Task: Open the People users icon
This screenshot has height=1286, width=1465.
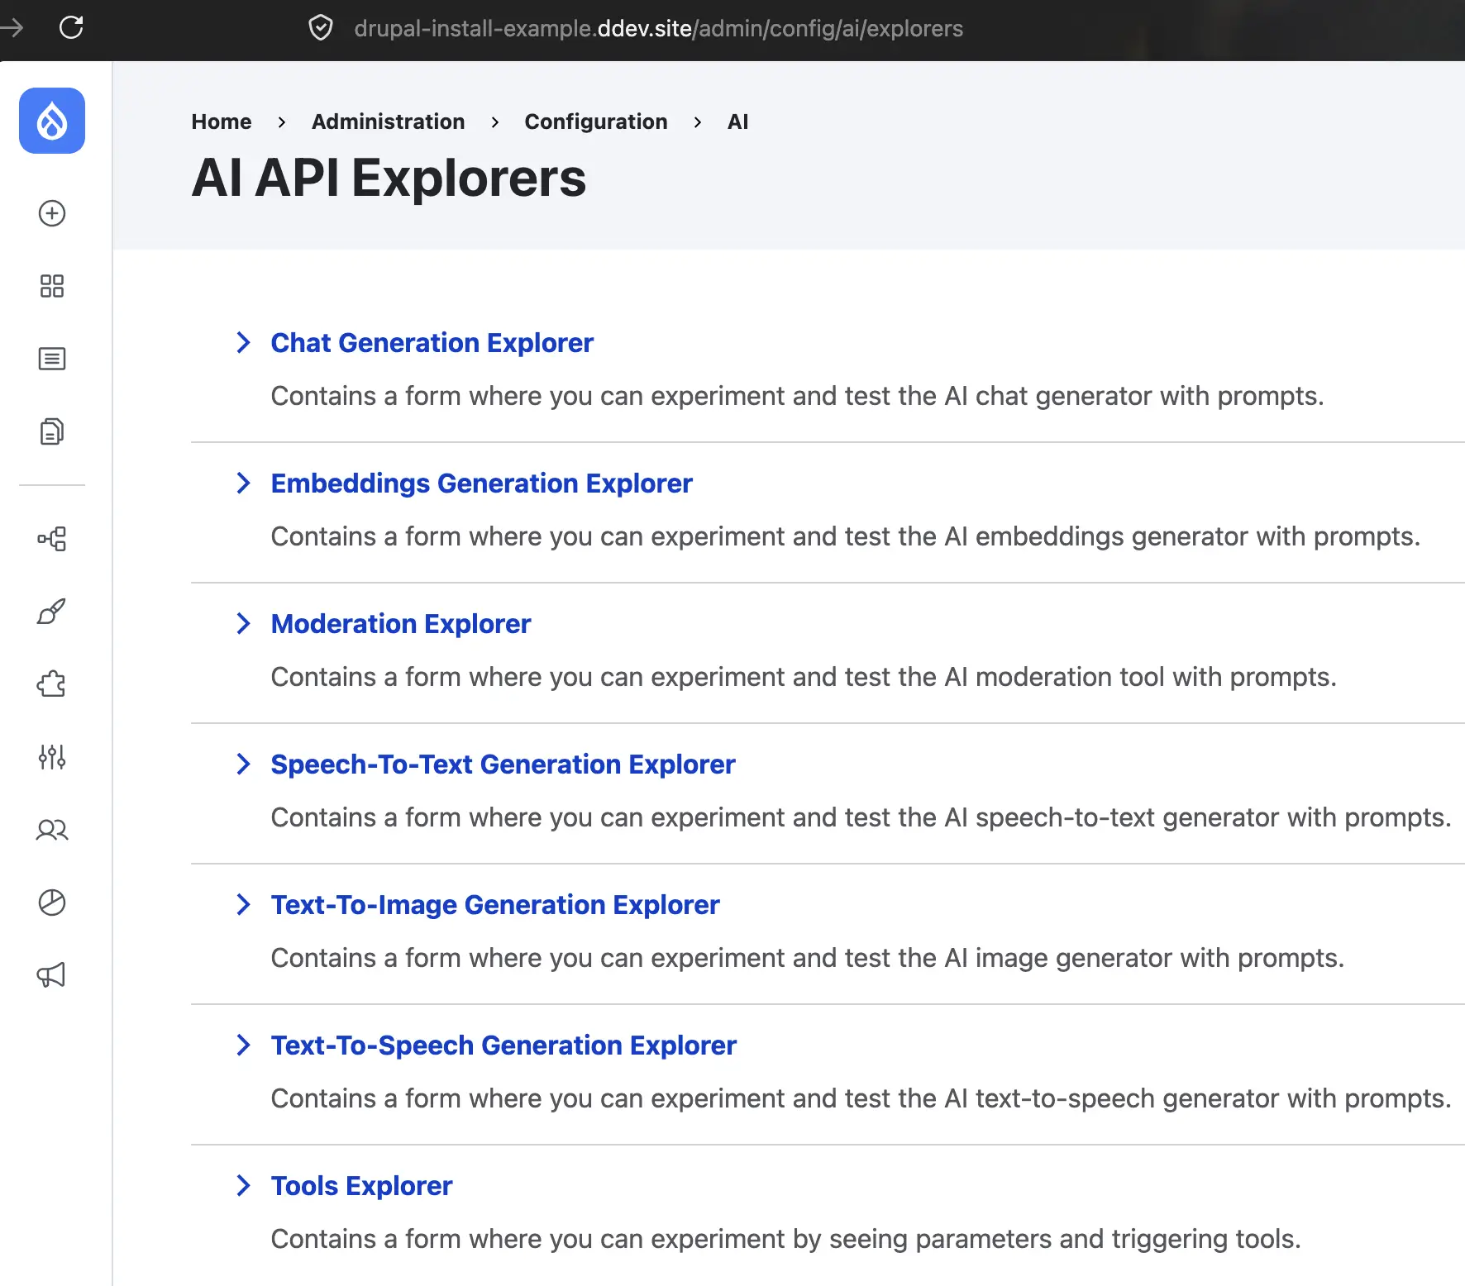Action: click(52, 830)
